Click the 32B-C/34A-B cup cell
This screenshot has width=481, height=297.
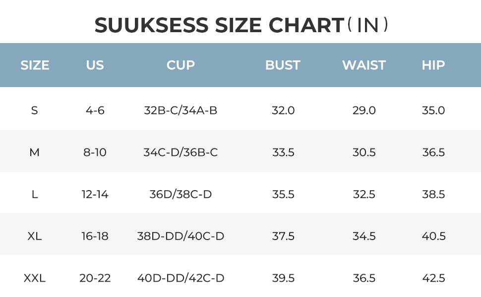coord(180,110)
